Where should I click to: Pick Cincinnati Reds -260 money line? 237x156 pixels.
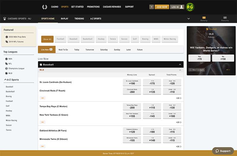click(x=132, y=91)
